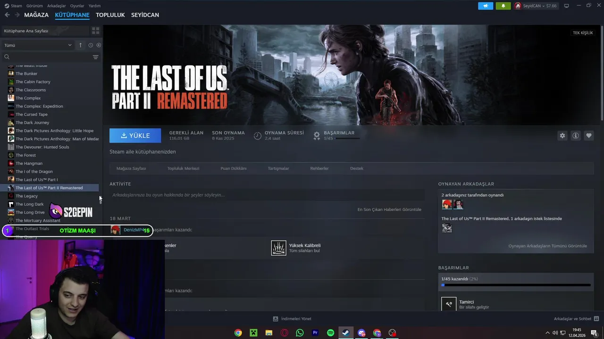
Task: Open Rehberler link
Action: tap(319, 168)
